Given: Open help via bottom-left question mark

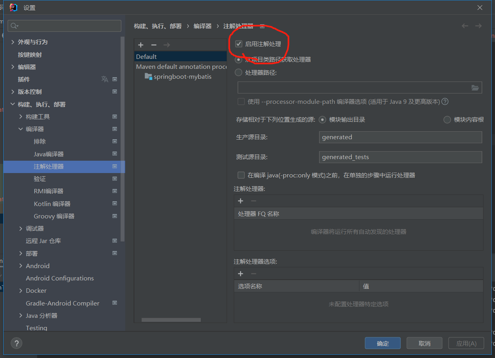Looking at the screenshot, I should (16, 343).
